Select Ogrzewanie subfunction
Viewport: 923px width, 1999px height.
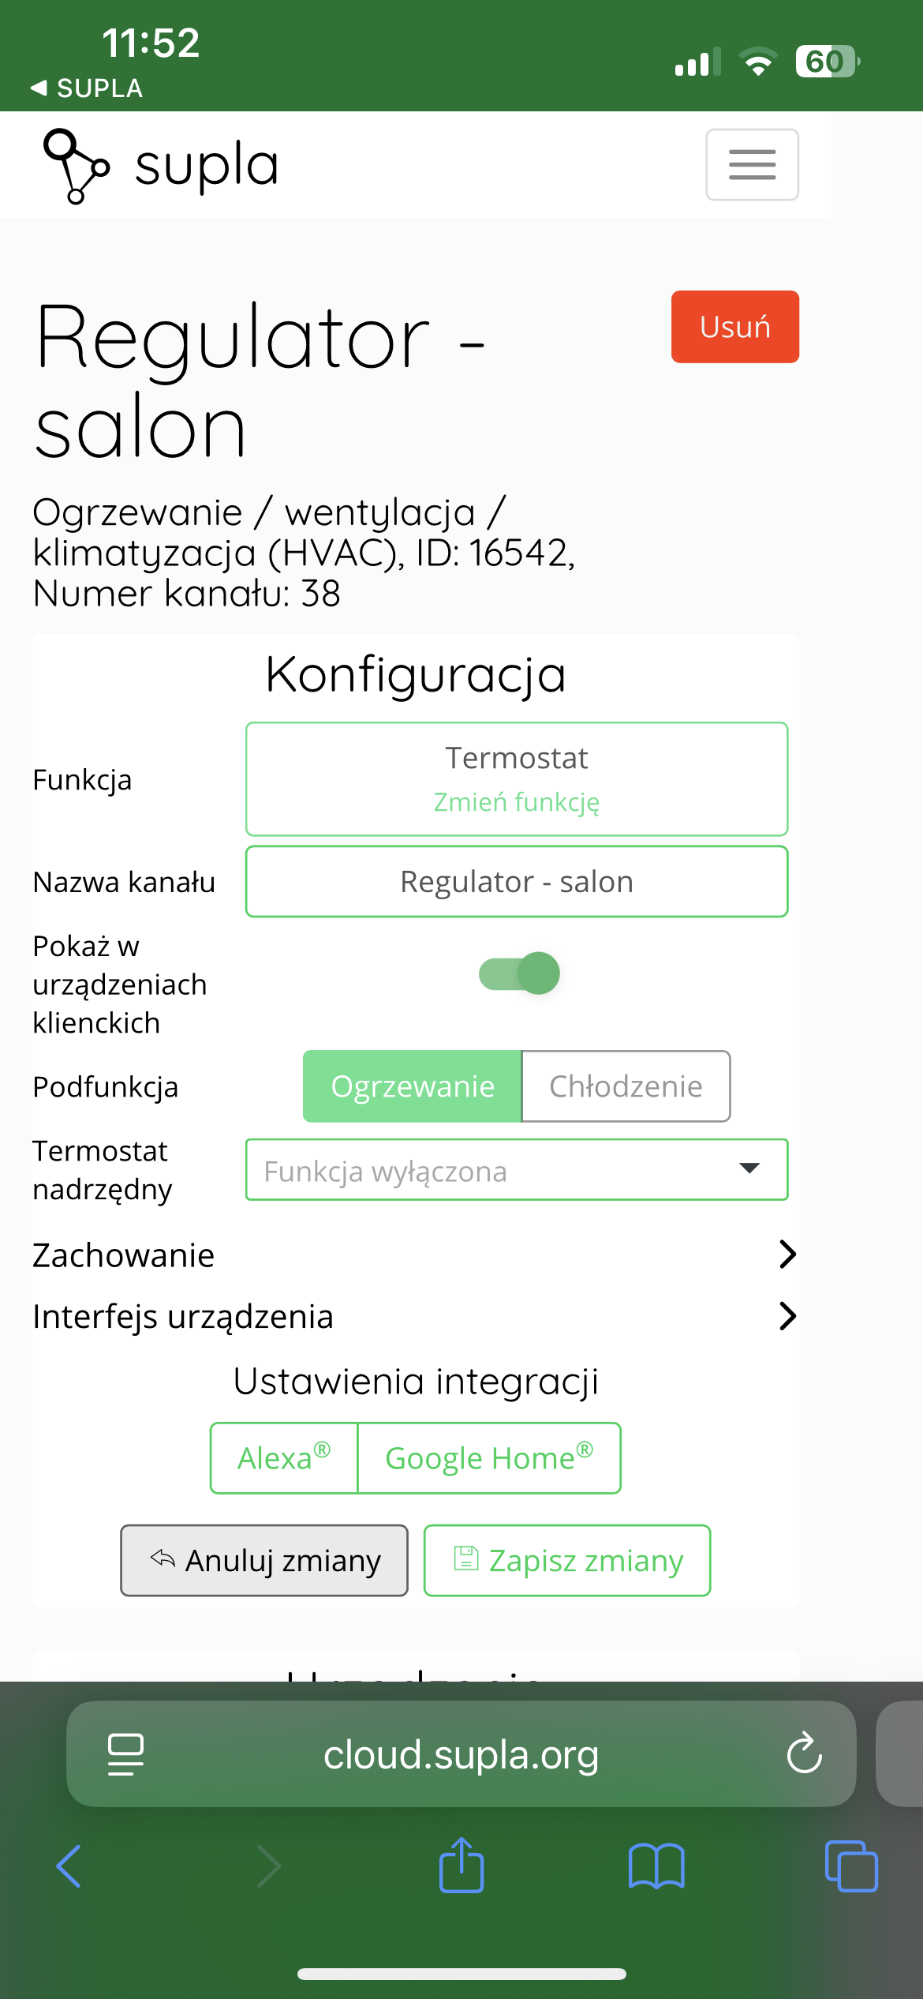[x=413, y=1086]
